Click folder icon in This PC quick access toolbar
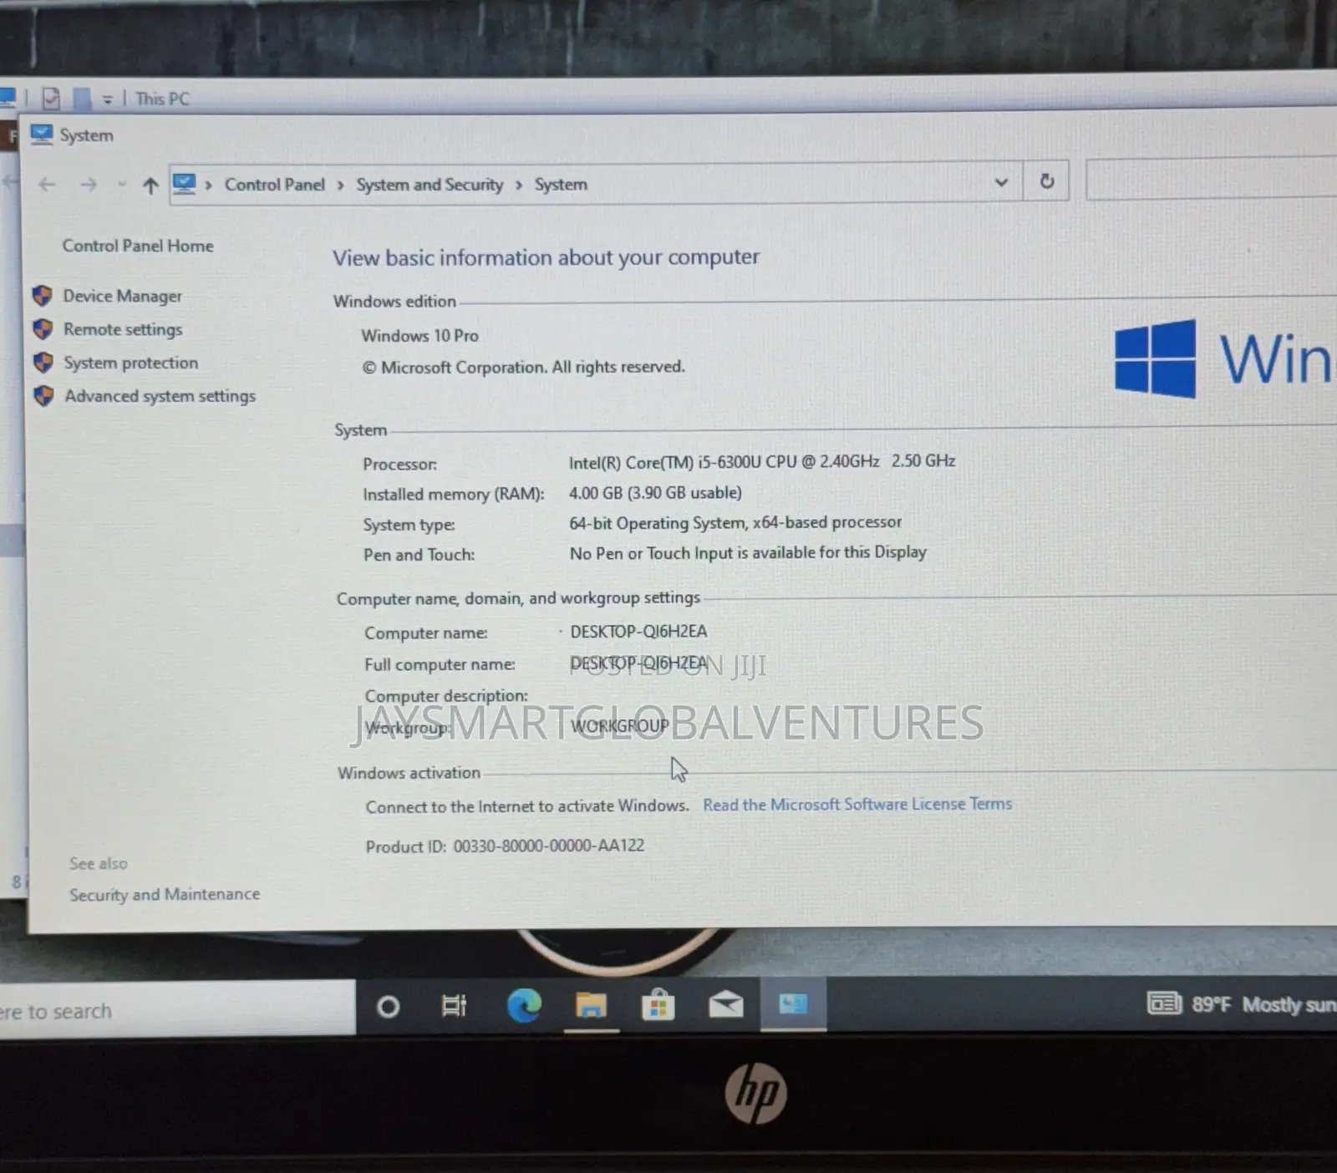This screenshot has width=1337, height=1173. [x=82, y=99]
